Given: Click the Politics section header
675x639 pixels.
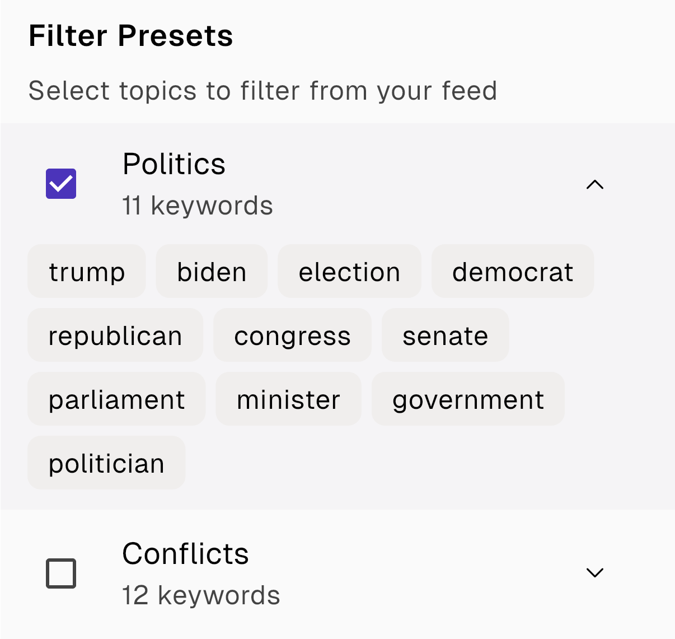Looking at the screenshot, I should pos(174,164).
